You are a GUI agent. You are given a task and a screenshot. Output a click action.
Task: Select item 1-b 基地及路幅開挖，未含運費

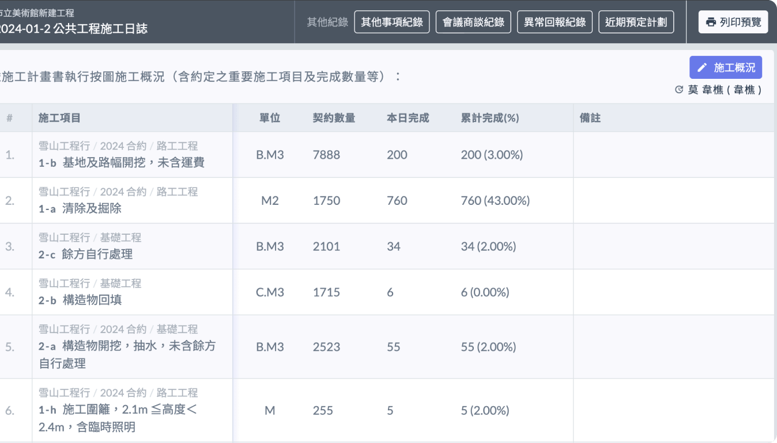tap(122, 163)
